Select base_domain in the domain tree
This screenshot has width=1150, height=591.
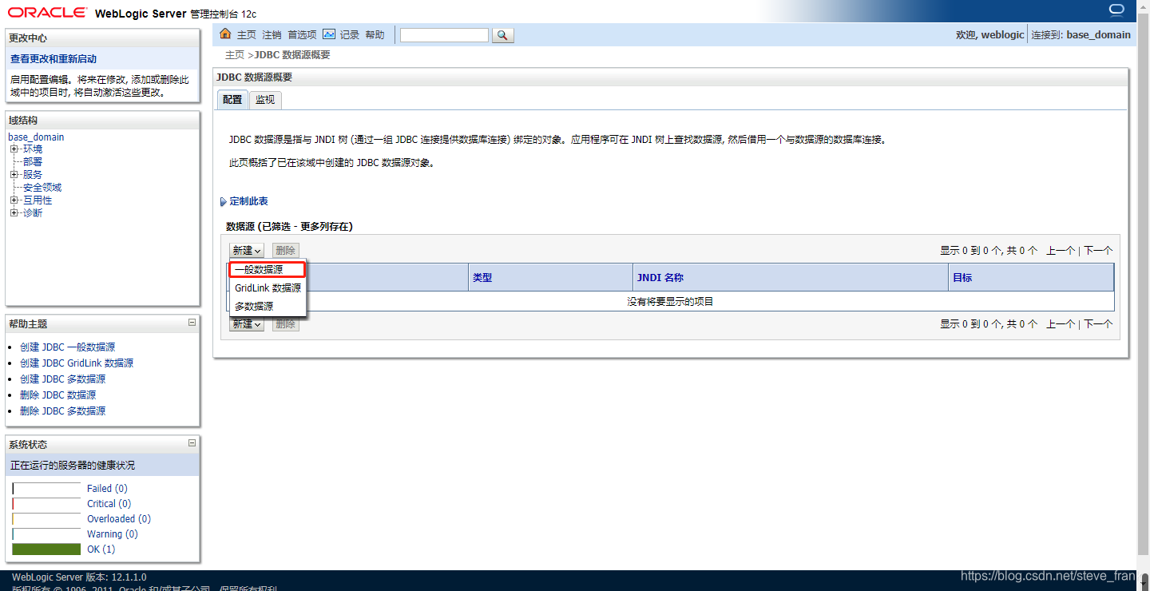pyautogui.click(x=36, y=137)
